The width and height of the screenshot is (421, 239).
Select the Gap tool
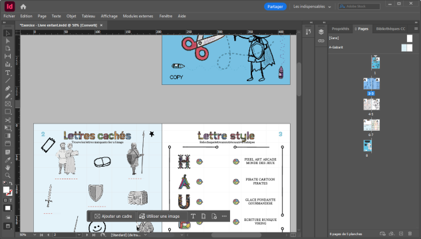tap(8, 56)
